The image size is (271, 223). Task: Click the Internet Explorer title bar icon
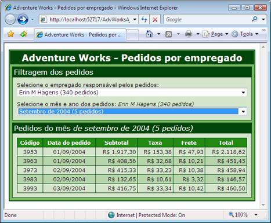point(8,8)
